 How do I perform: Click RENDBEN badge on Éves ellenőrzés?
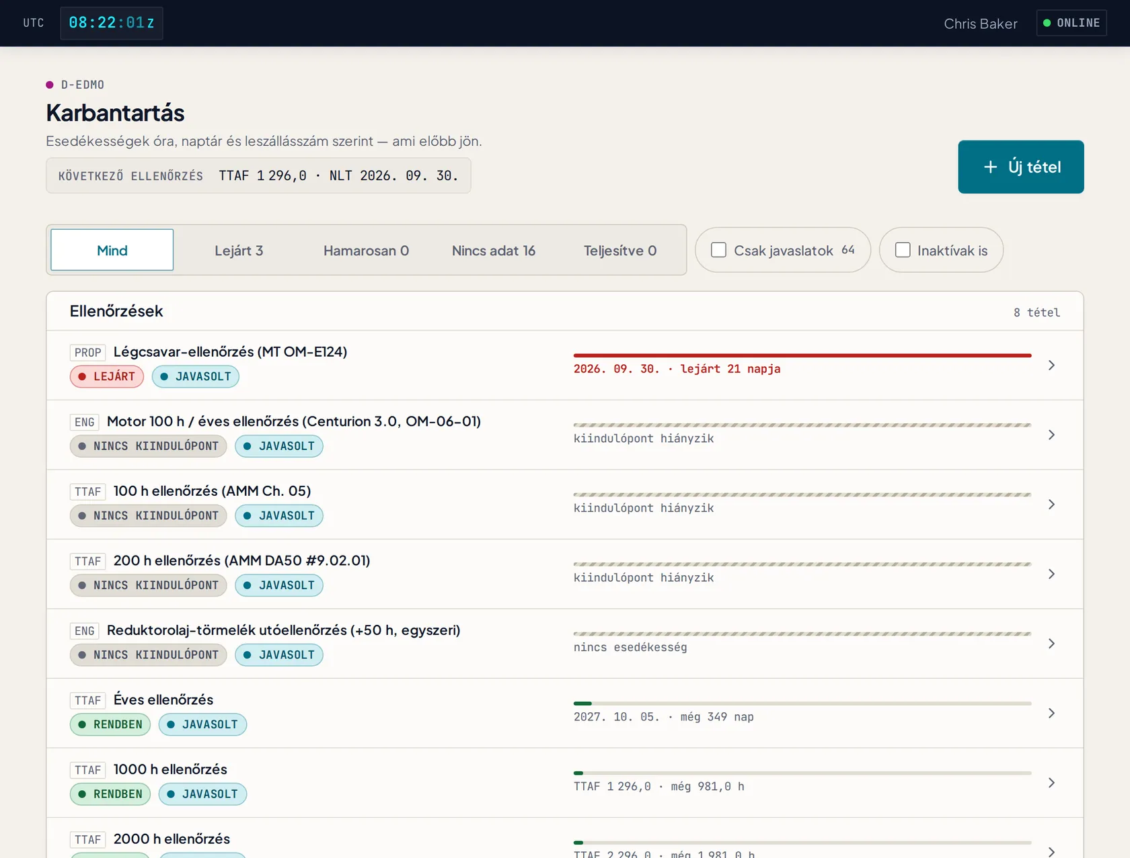click(x=110, y=724)
